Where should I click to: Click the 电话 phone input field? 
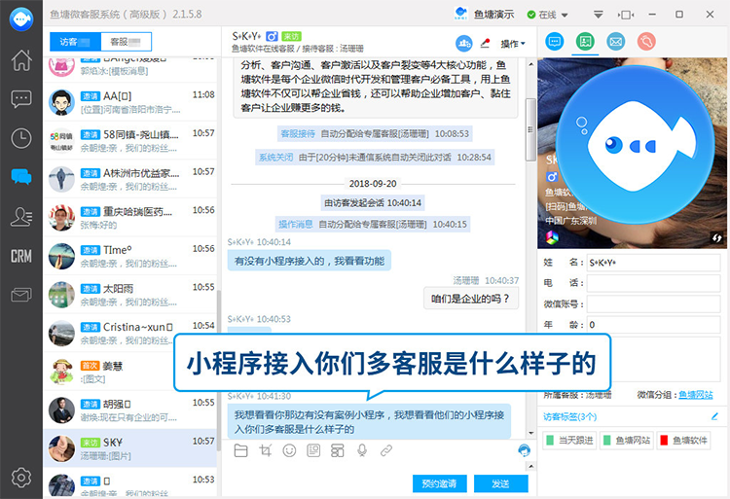pos(654,283)
